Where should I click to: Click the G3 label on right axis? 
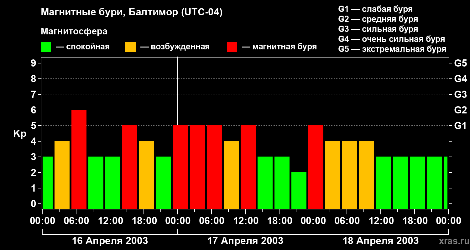(x=460, y=94)
